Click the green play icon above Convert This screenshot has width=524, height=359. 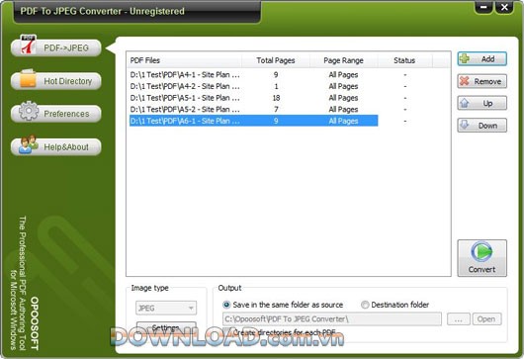(481, 251)
